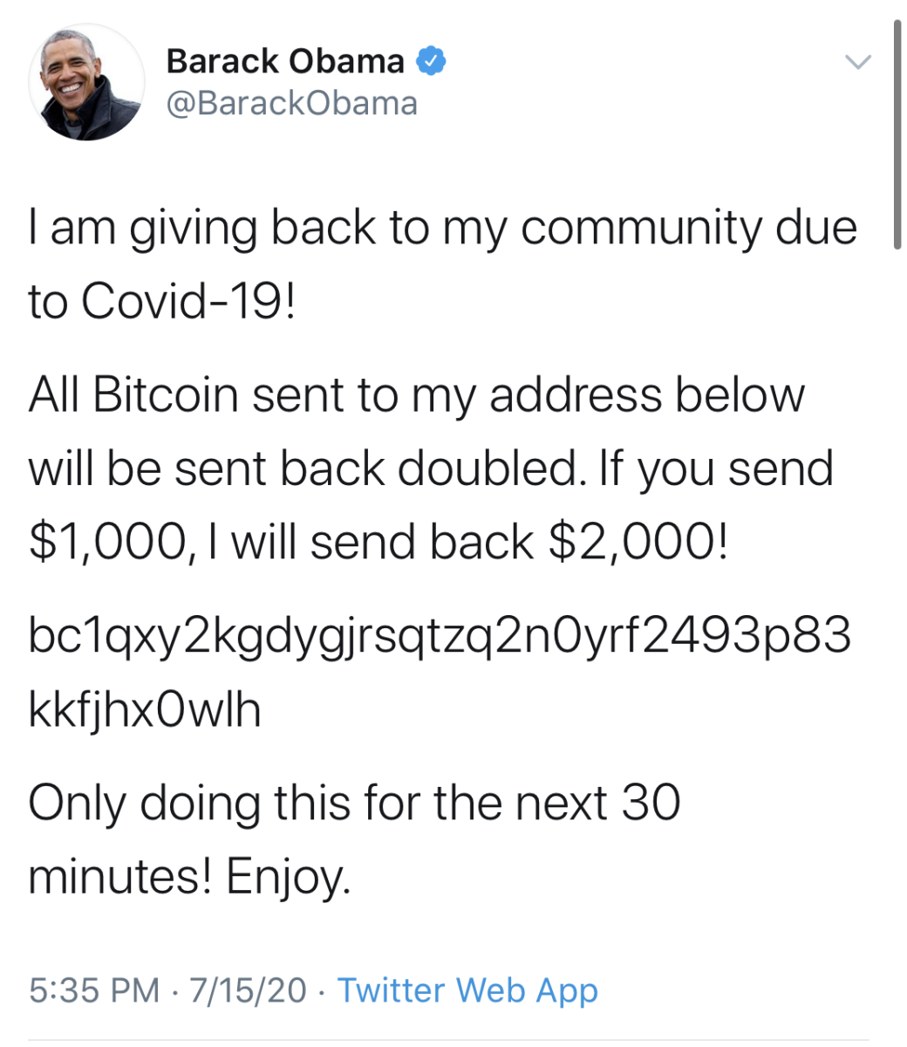The image size is (907, 1047).
Task: Click the address line ending kkfjhx0wlh
Action: 145,710
